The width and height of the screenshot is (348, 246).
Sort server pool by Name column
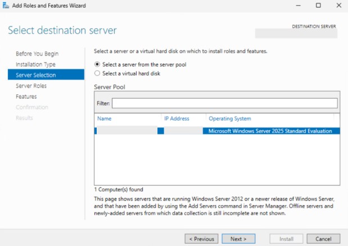(105, 119)
